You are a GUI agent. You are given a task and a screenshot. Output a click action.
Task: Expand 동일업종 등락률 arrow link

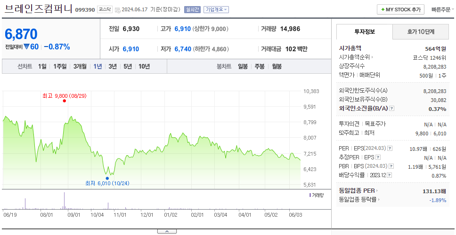point(378,199)
